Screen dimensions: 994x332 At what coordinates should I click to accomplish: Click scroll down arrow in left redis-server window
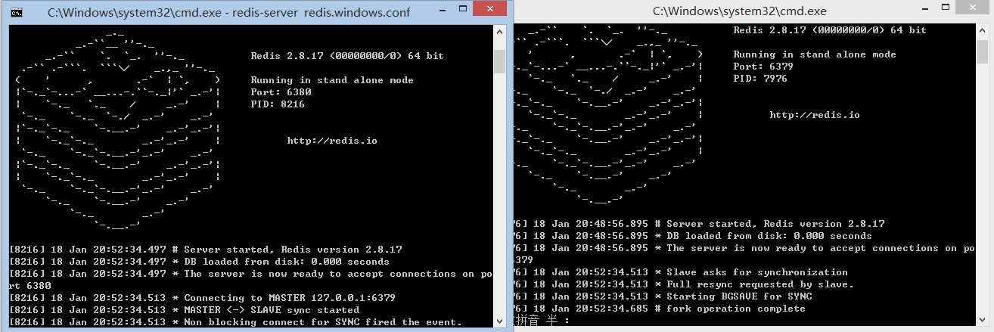(x=499, y=321)
